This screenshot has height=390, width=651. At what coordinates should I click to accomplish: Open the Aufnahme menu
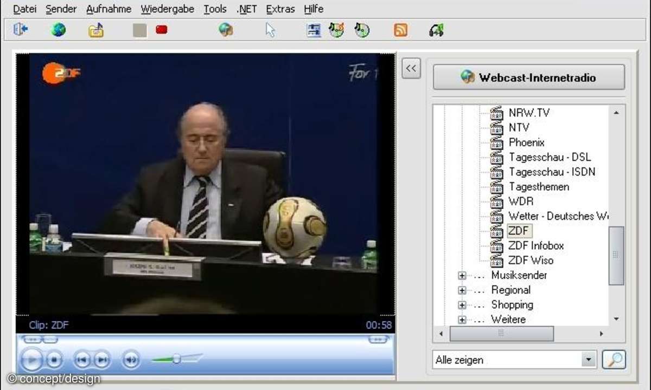click(x=109, y=9)
